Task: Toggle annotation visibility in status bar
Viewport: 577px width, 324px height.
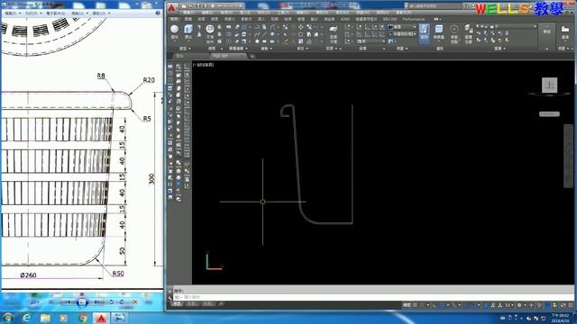Action: tap(493, 305)
